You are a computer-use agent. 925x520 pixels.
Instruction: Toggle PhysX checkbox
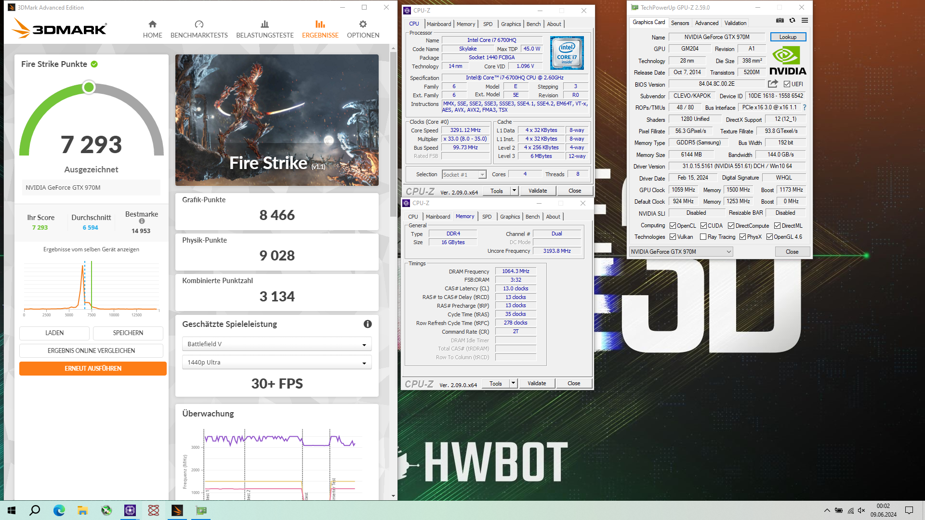click(x=742, y=237)
